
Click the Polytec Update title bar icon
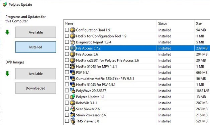coord(5,4)
